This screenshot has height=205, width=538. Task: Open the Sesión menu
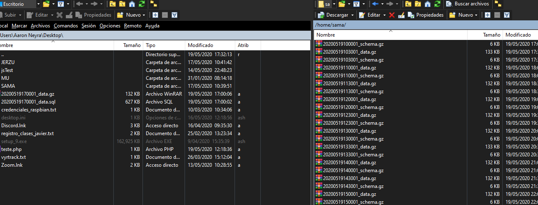[x=88, y=26]
